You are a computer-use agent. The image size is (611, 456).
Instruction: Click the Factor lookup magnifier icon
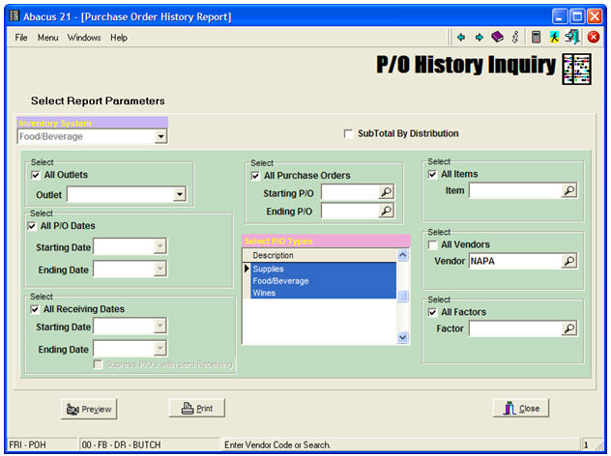(569, 328)
